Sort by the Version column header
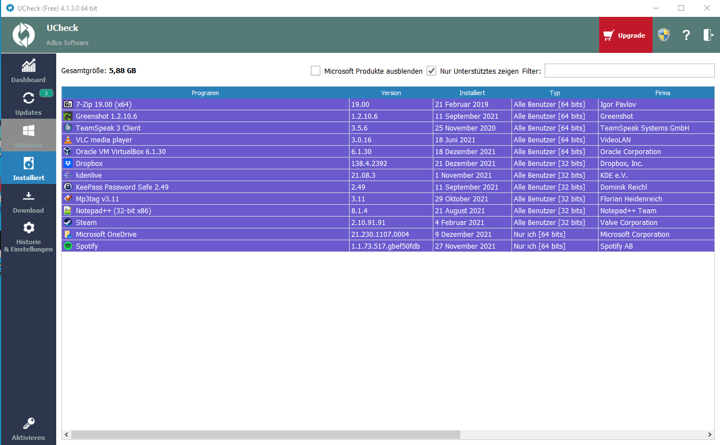720x445 pixels. coord(391,93)
